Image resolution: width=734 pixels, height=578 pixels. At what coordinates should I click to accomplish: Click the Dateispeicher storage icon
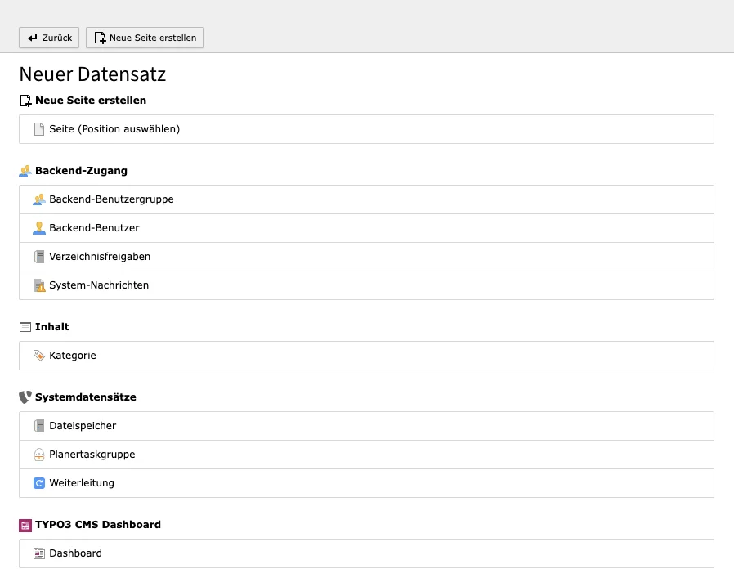(x=39, y=425)
